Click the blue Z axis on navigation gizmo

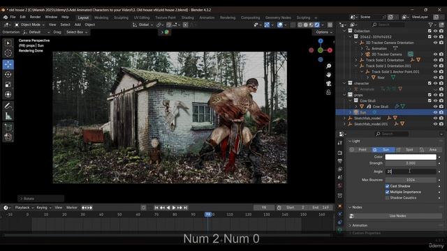tap(321, 41)
